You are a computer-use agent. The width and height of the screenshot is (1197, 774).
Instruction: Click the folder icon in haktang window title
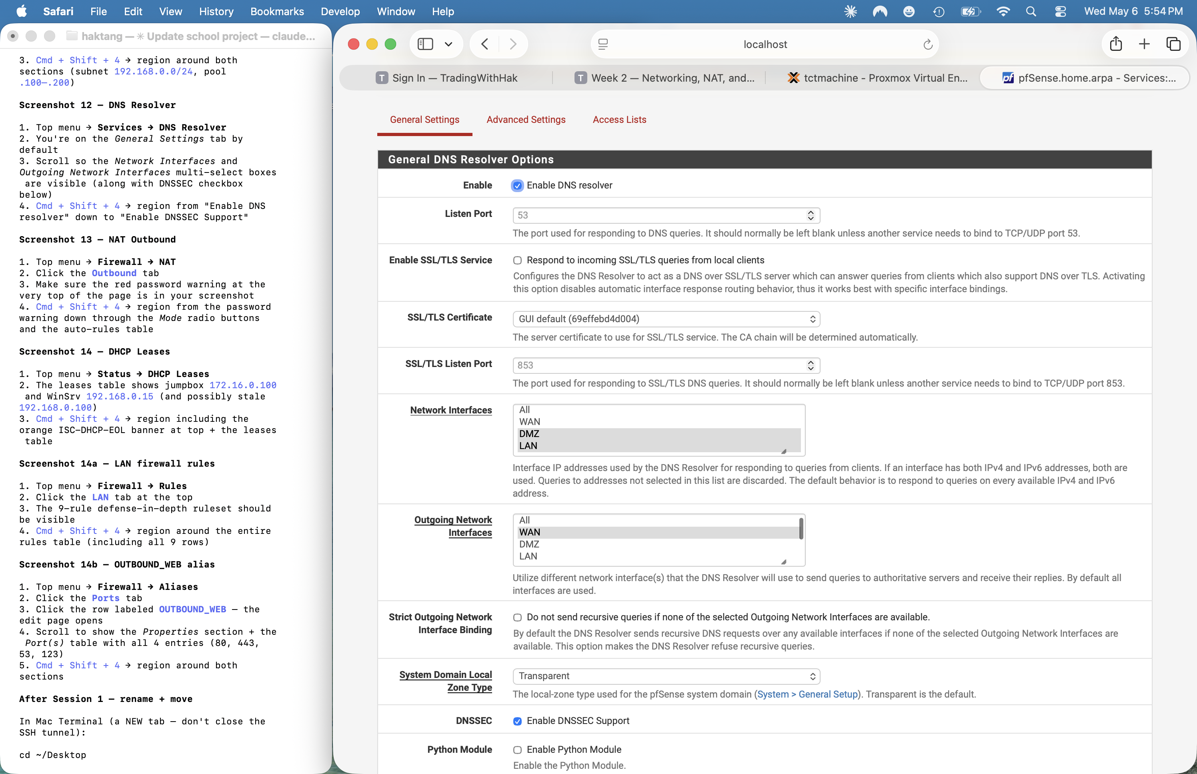(72, 36)
